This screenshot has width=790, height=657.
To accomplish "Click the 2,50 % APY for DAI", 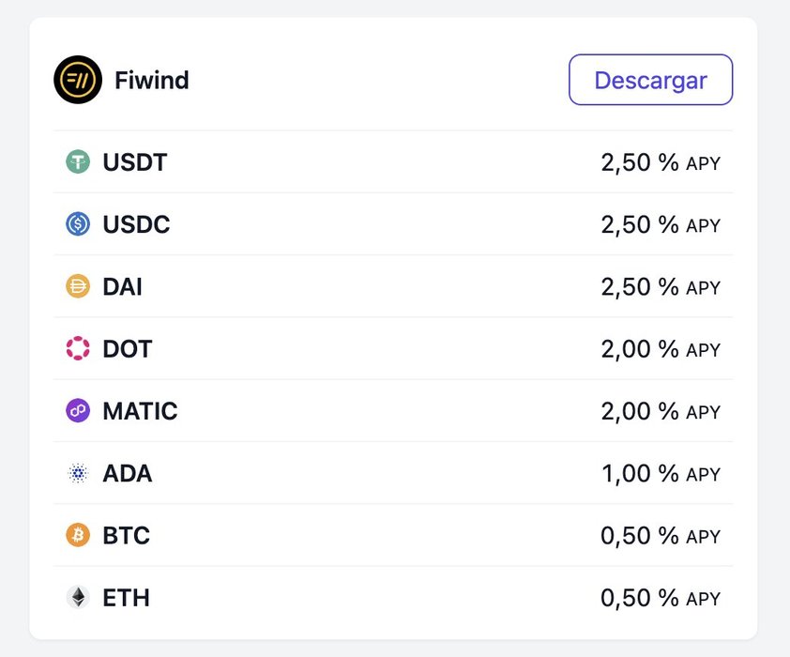I will 661,286.
